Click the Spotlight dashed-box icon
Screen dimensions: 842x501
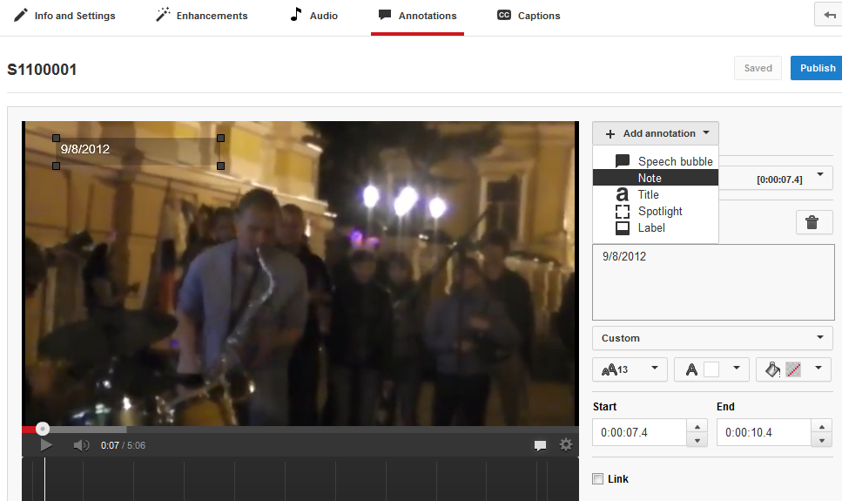(623, 211)
